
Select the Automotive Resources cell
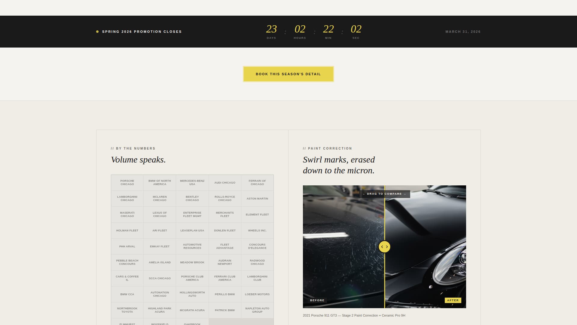(192, 246)
